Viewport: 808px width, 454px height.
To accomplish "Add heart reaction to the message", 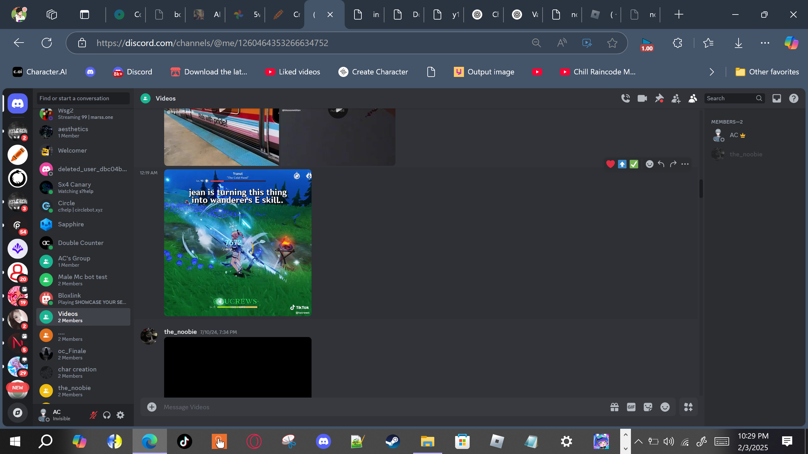I will (x=610, y=164).
